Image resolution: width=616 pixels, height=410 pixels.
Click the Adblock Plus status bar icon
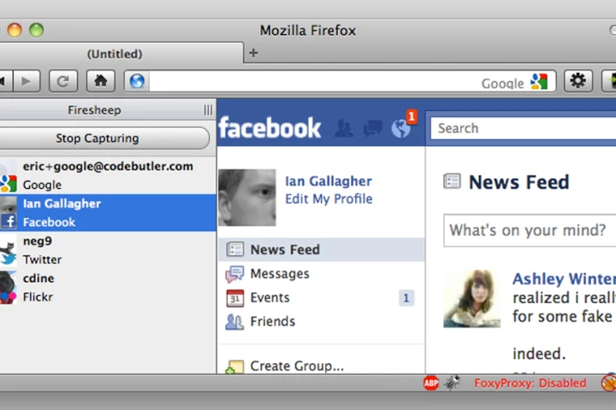click(x=431, y=383)
